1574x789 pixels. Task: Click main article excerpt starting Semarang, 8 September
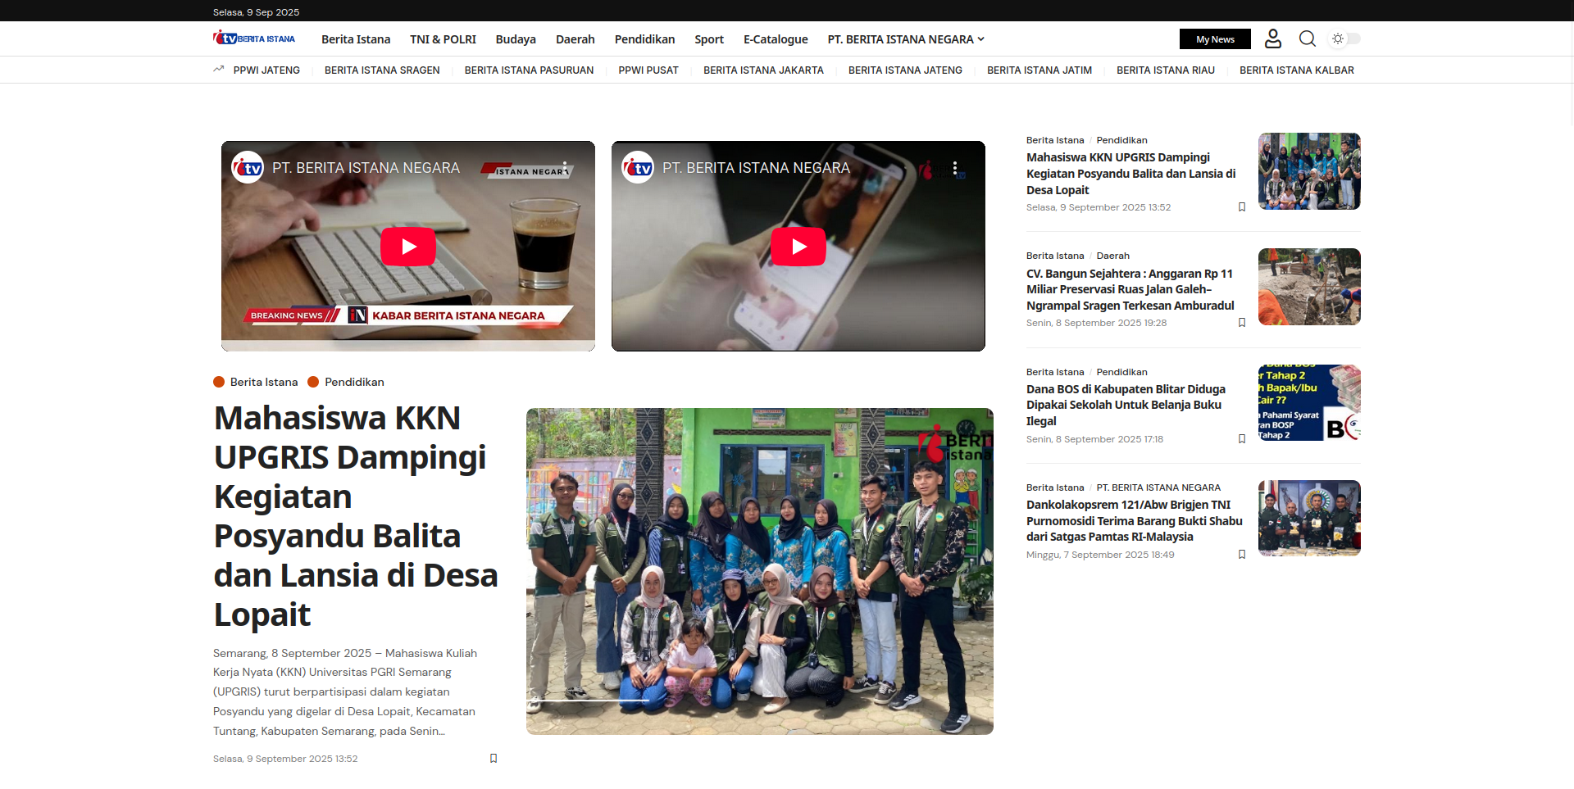(x=345, y=692)
